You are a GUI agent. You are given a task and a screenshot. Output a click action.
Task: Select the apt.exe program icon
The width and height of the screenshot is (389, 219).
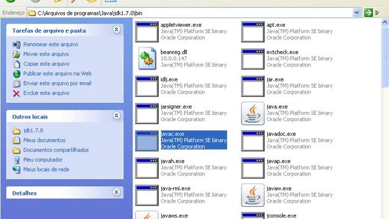click(x=253, y=32)
